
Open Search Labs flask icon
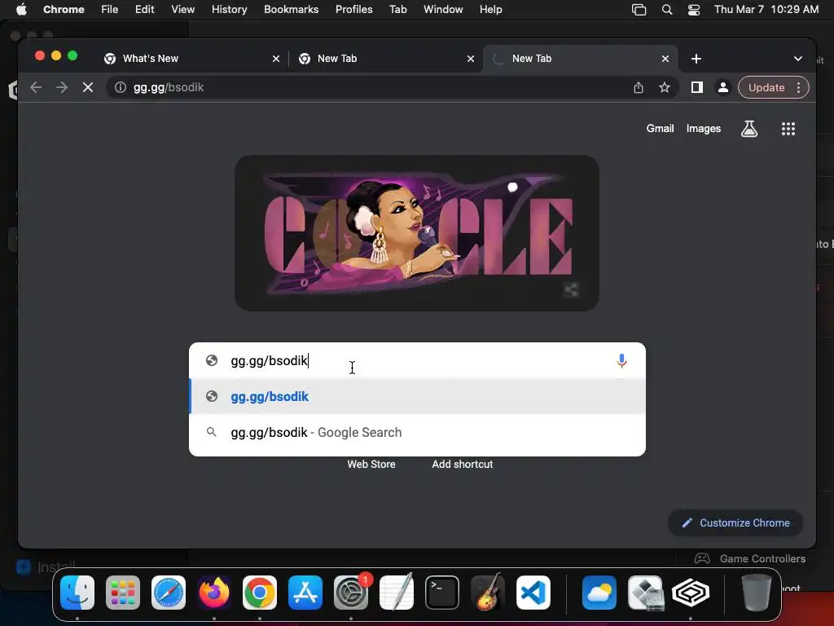coord(749,128)
